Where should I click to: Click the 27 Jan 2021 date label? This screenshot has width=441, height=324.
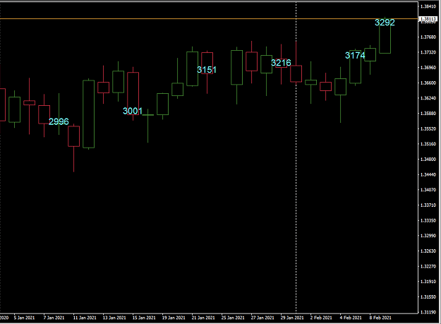click(262, 318)
